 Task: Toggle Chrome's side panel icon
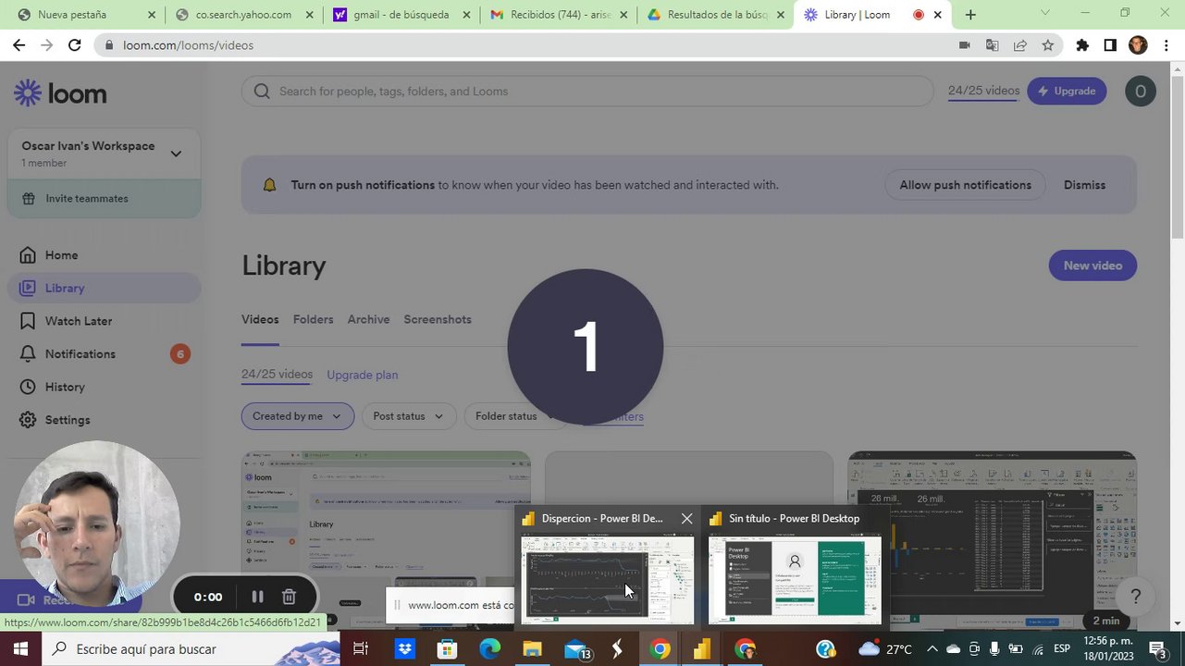1110,44
